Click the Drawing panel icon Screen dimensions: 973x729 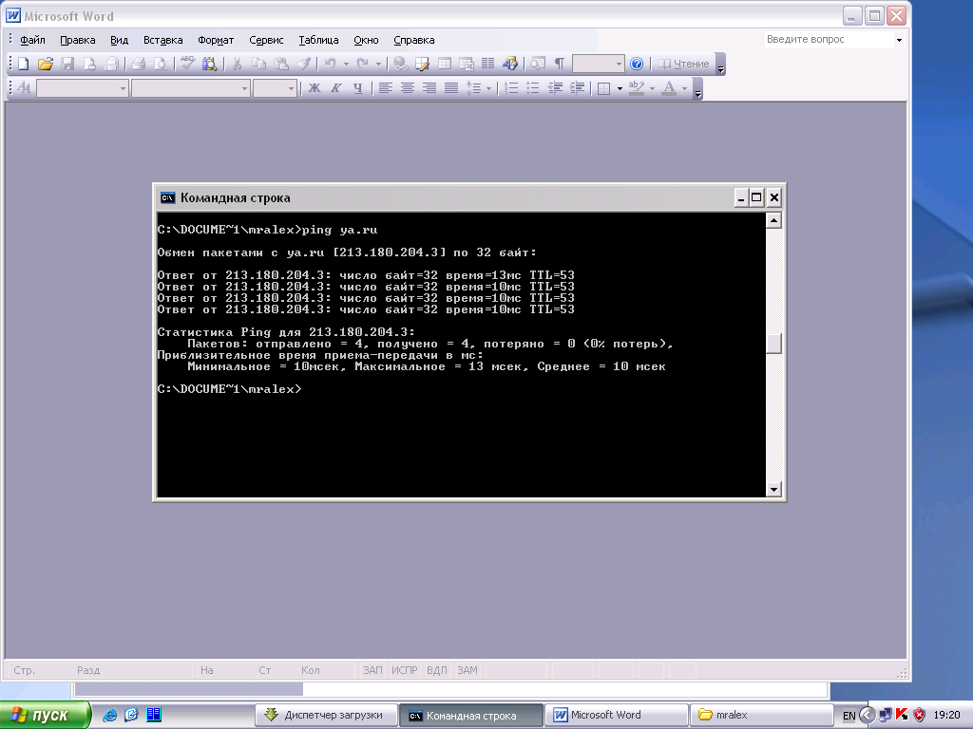pyautogui.click(x=510, y=64)
